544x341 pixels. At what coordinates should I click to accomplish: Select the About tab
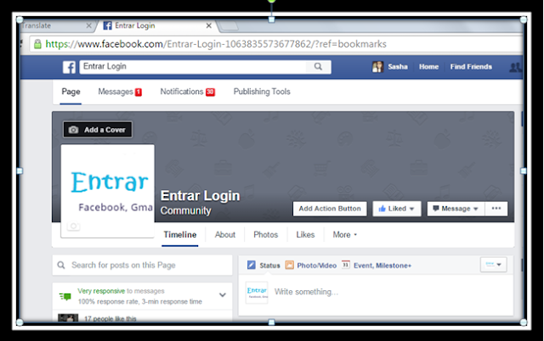(x=224, y=235)
